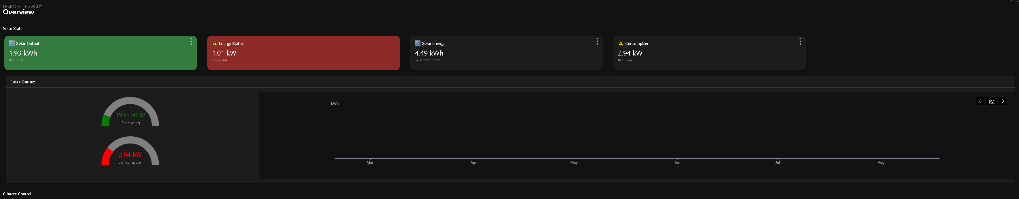Open the Solar Energy card options menu
Screen dimensions: 1019x199
click(597, 41)
